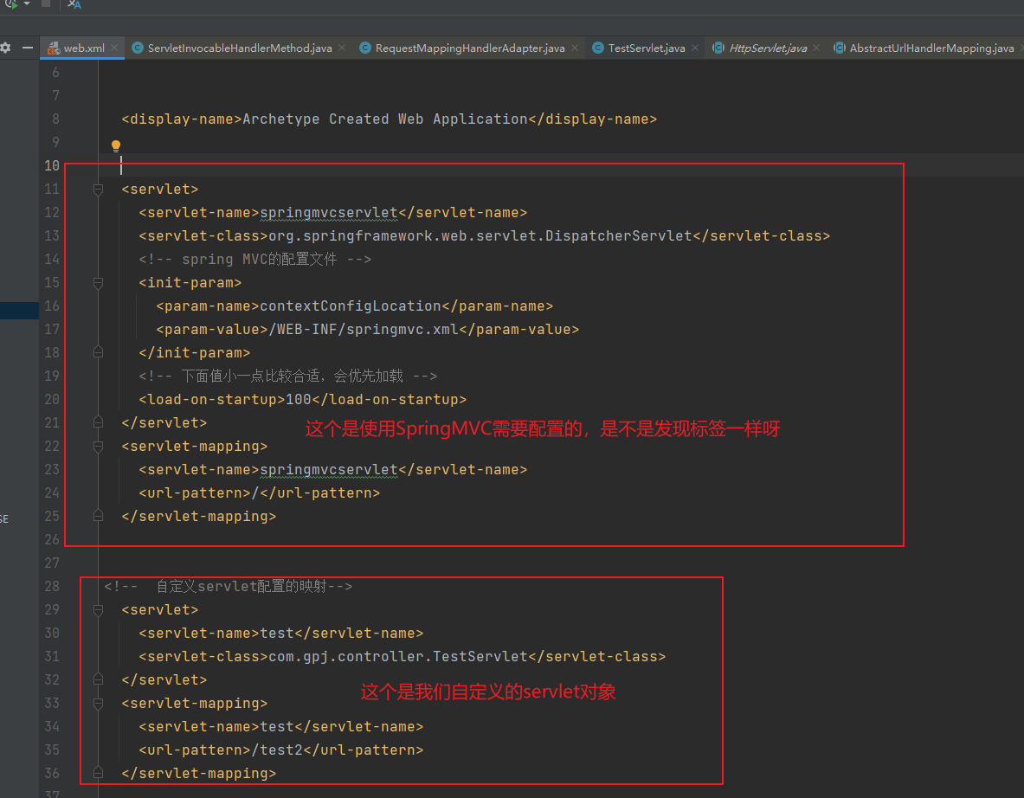The width and height of the screenshot is (1024, 798).
Task: Collapse the init-param block at line 15
Action: coord(98,283)
